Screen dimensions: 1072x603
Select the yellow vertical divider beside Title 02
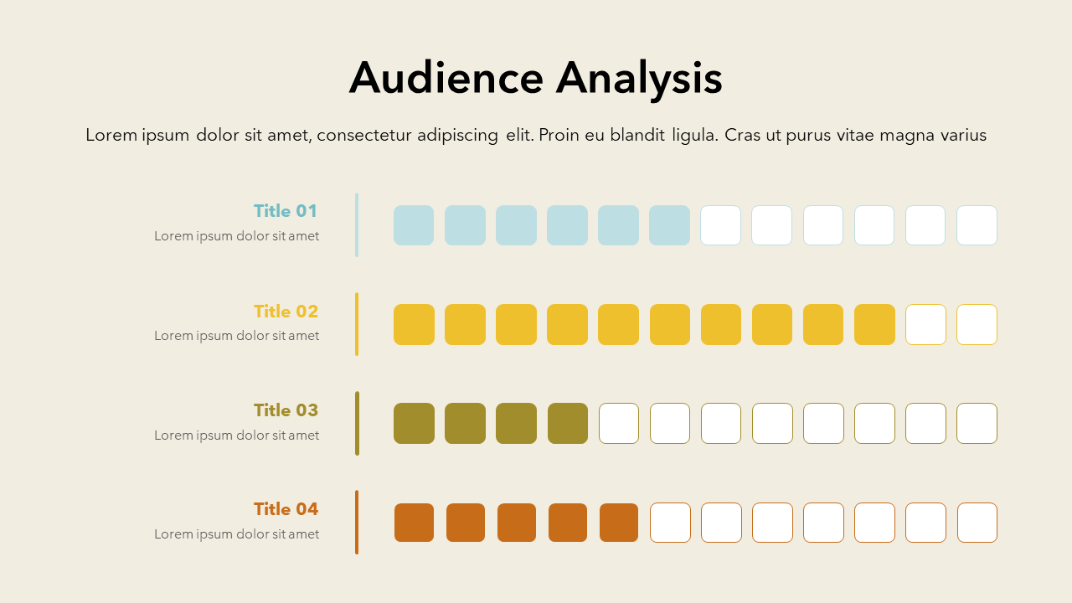pyautogui.click(x=357, y=324)
